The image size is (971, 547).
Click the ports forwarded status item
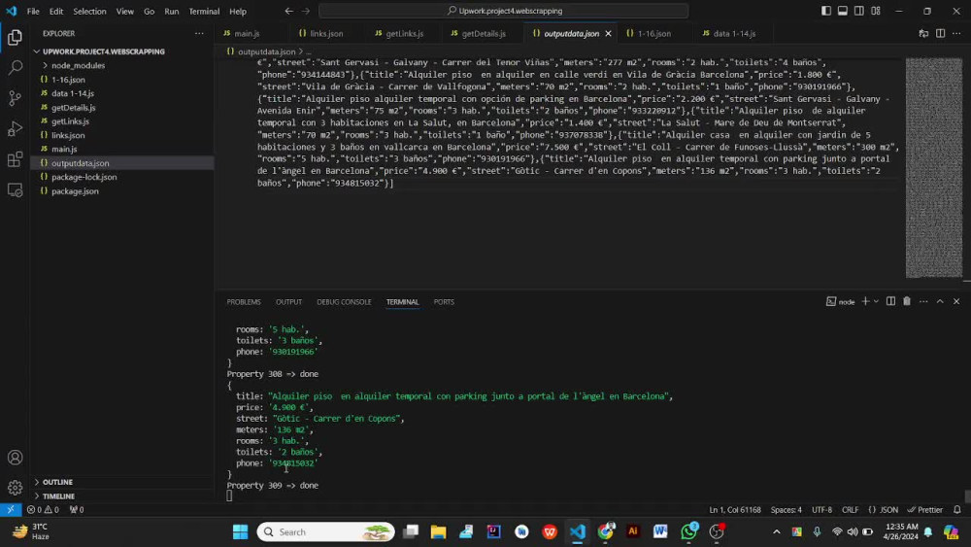coord(77,510)
